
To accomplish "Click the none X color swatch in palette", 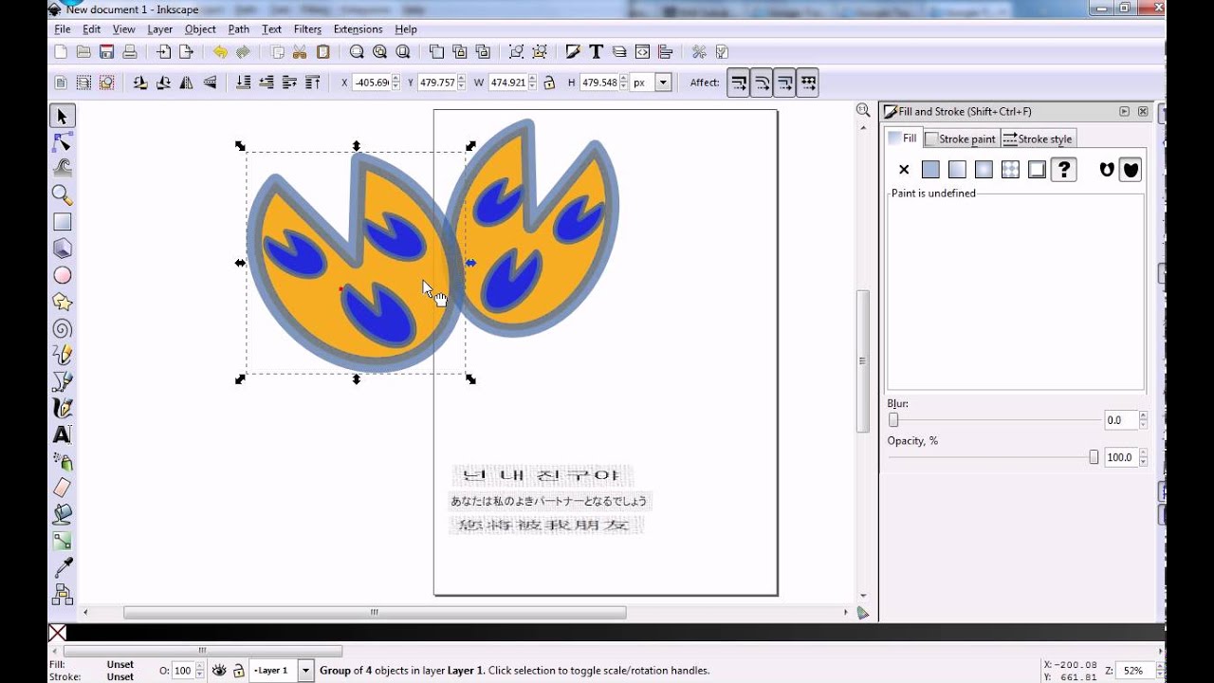I will 58,633.
